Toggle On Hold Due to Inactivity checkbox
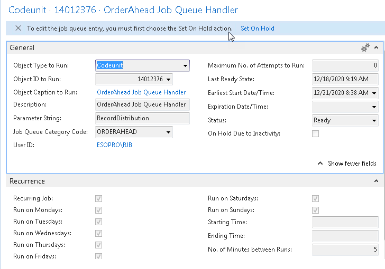This screenshot has height=269, width=385. click(x=316, y=134)
